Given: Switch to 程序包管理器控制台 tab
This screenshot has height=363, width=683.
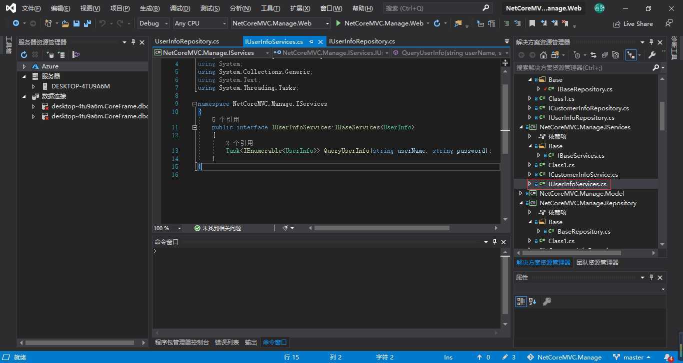Looking at the screenshot, I should click(x=182, y=343).
